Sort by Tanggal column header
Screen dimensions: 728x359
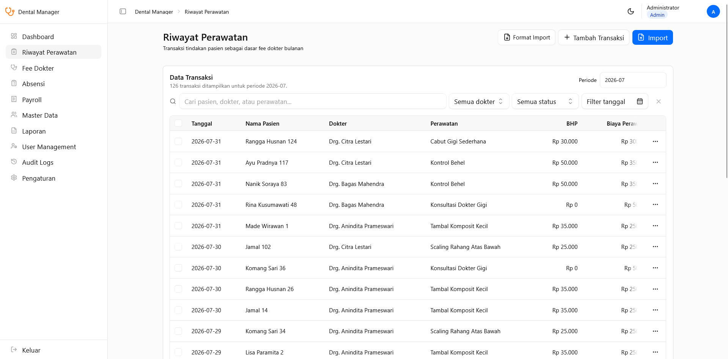[202, 123]
